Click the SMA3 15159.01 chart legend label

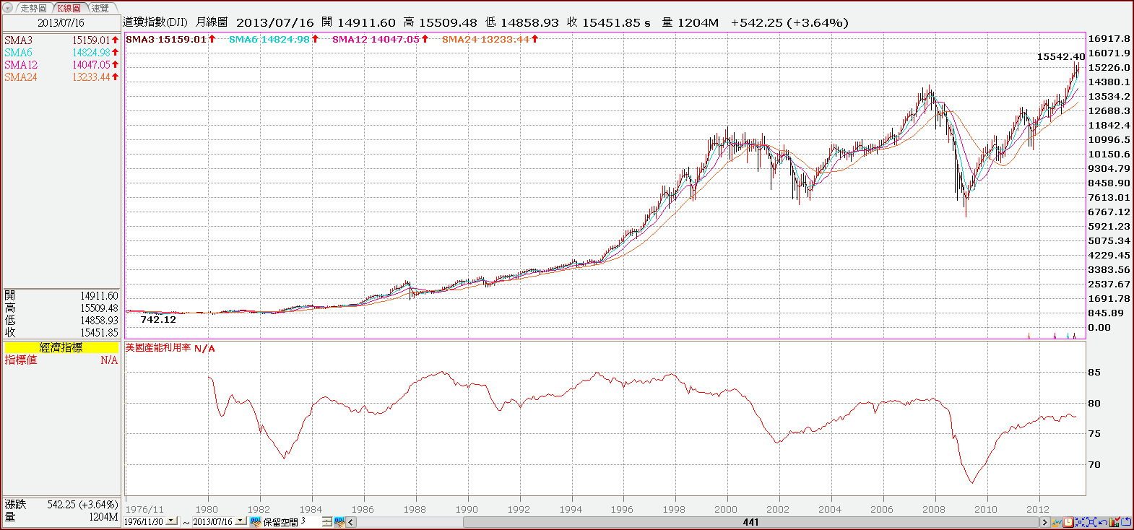click(x=170, y=39)
